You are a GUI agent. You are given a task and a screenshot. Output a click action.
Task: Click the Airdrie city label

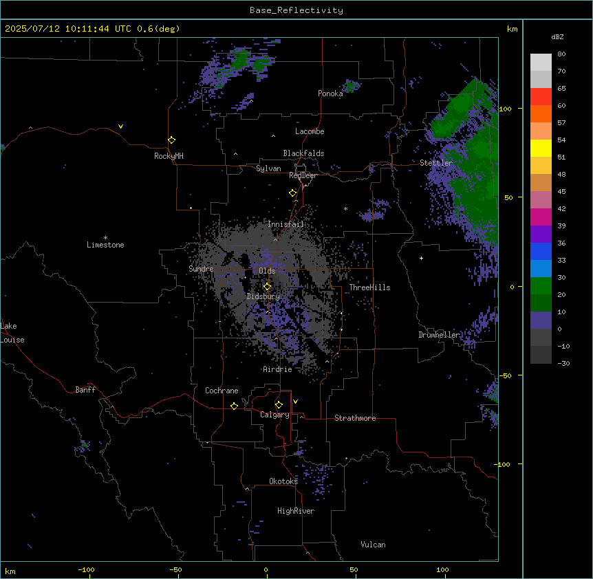277,369
